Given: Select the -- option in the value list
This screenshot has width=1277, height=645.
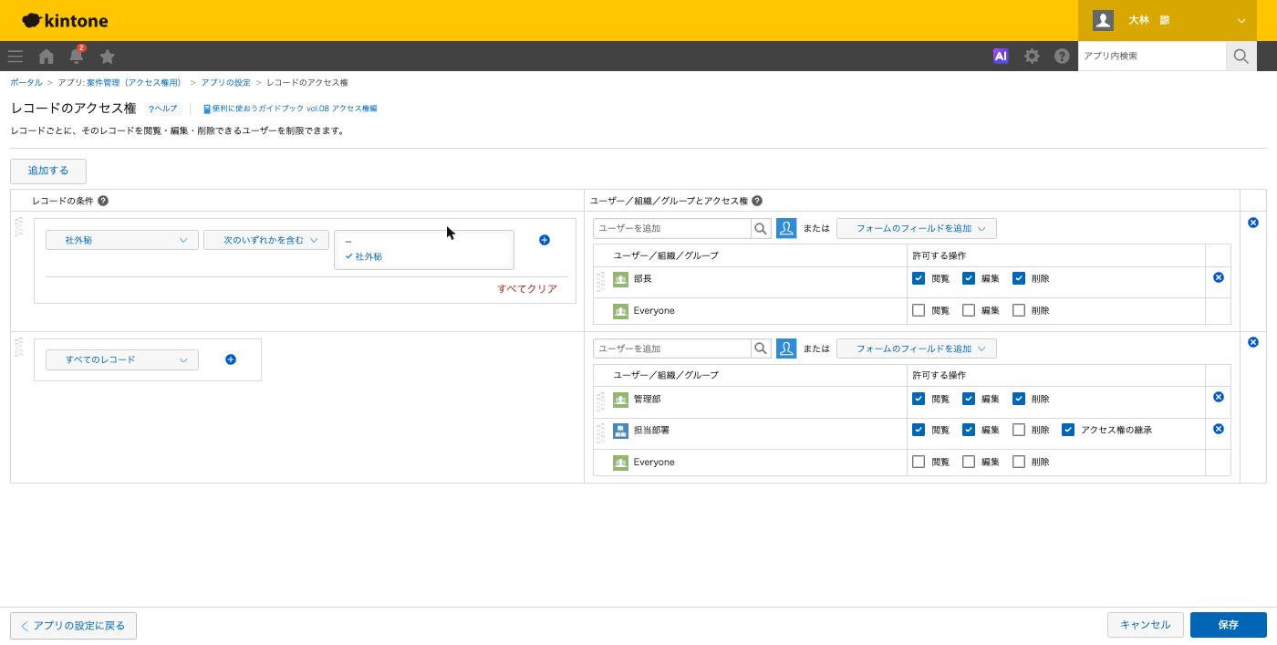Looking at the screenshot, I should point(424,242).
